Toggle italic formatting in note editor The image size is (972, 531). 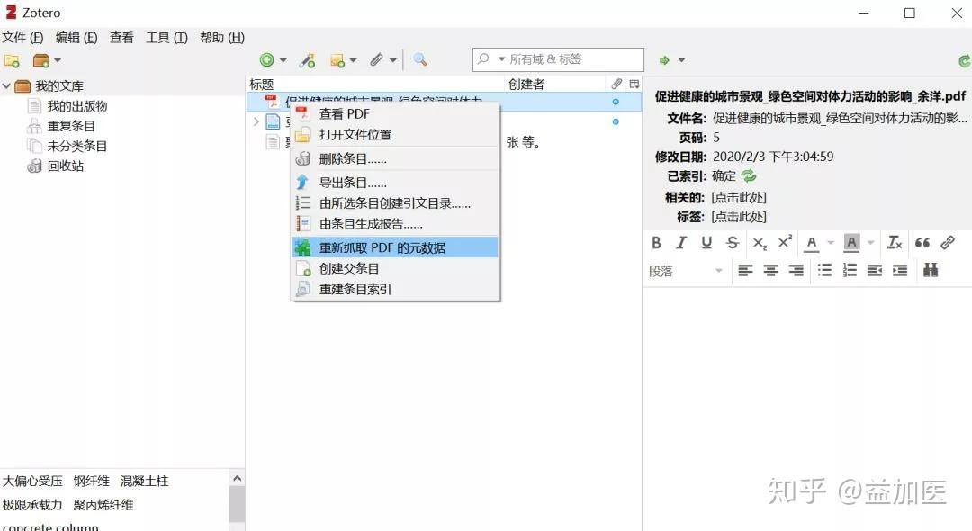(681, 243)
